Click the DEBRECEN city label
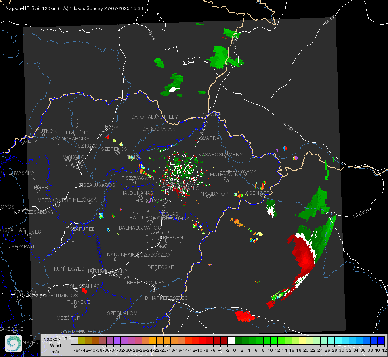The width and height of the screenshot is (388, 357). pos(170,237)
